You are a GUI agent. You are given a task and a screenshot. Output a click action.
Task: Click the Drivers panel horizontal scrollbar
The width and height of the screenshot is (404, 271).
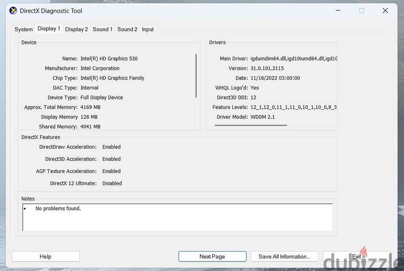pyautogui.click(x=251, y=125)
